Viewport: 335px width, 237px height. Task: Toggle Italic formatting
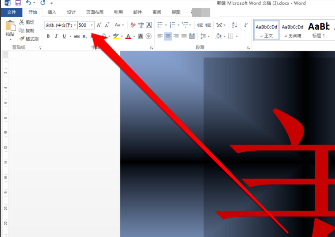[56, 36]
